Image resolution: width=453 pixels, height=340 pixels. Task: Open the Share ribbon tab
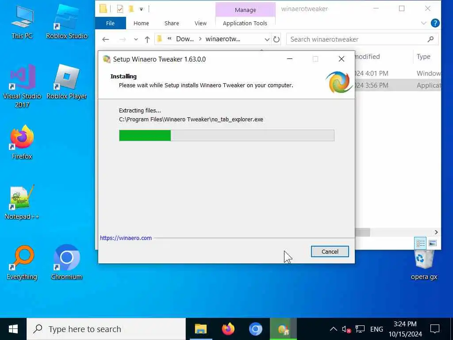[172, 23]
